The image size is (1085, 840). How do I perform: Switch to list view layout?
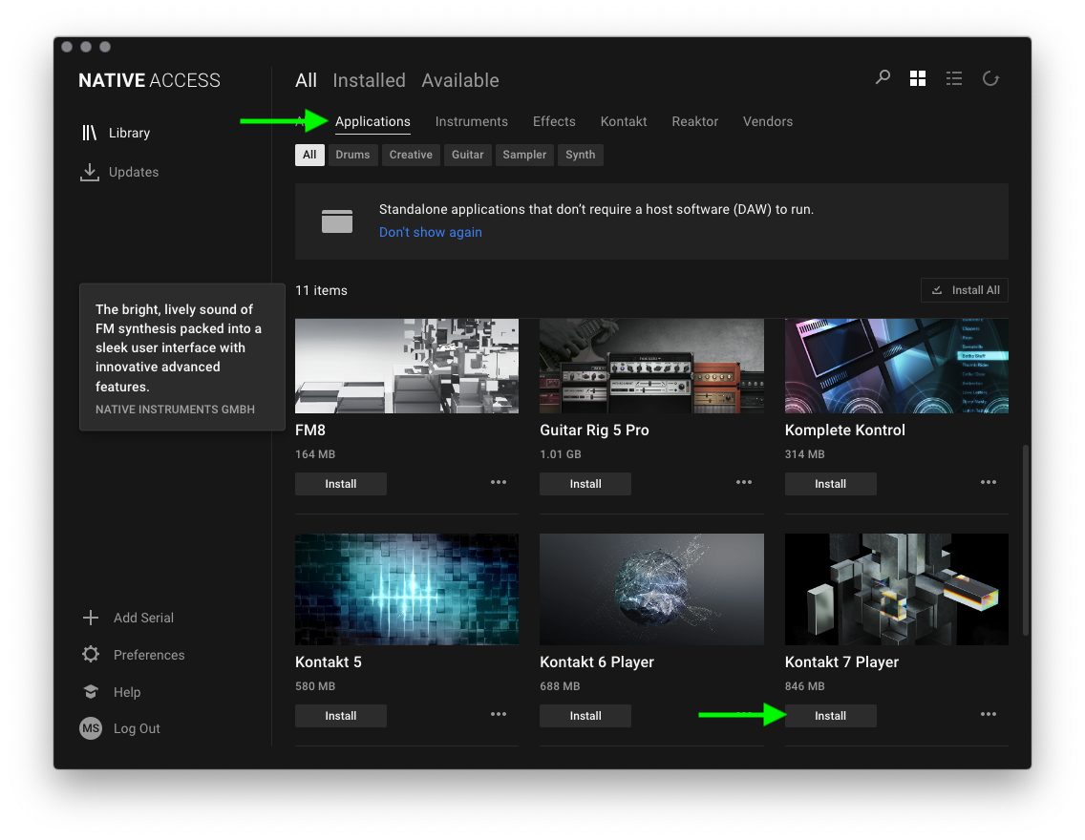point(954,78)
